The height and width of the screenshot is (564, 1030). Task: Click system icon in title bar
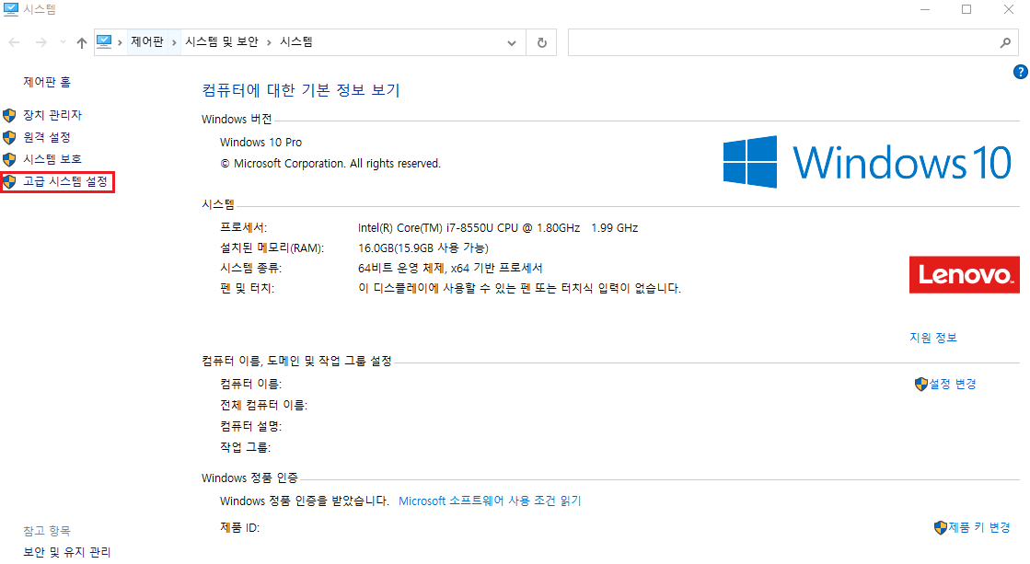[x=10, y=9]
